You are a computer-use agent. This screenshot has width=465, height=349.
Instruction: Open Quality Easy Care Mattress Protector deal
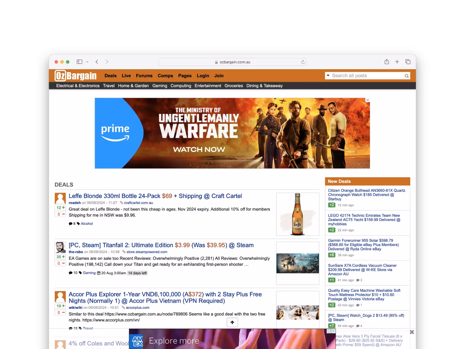point(364,295)
